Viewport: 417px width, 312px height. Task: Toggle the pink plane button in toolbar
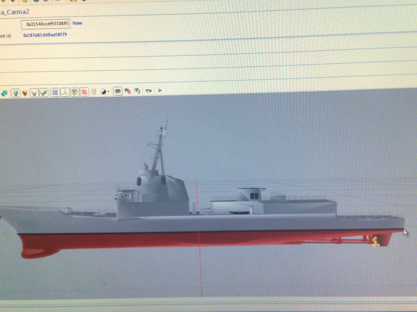pyautogui.click(x=84, y=92)
